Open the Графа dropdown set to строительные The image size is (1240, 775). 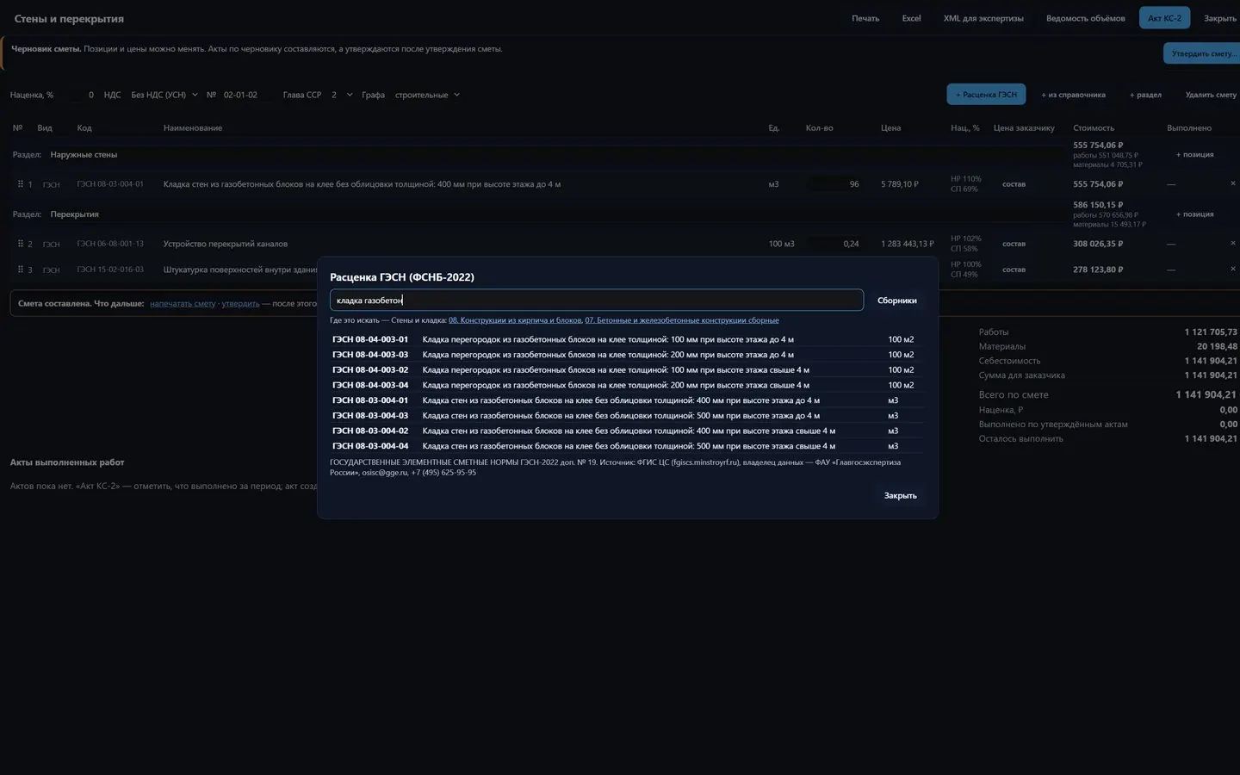pyautogui.click(x=427, y=95)
